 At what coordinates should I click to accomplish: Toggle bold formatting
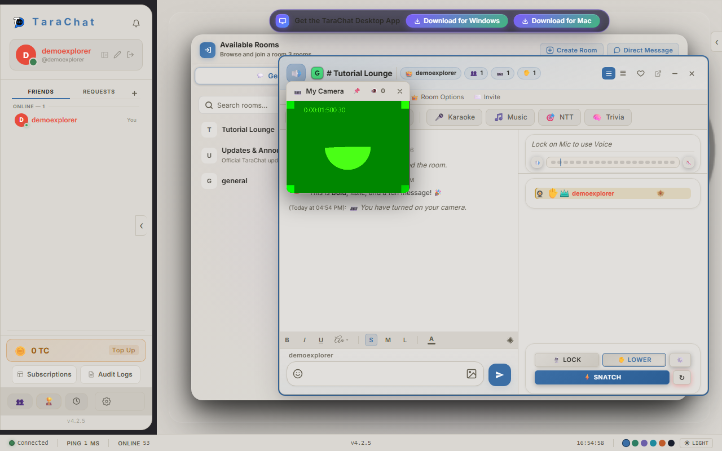[x=287, y=340]
